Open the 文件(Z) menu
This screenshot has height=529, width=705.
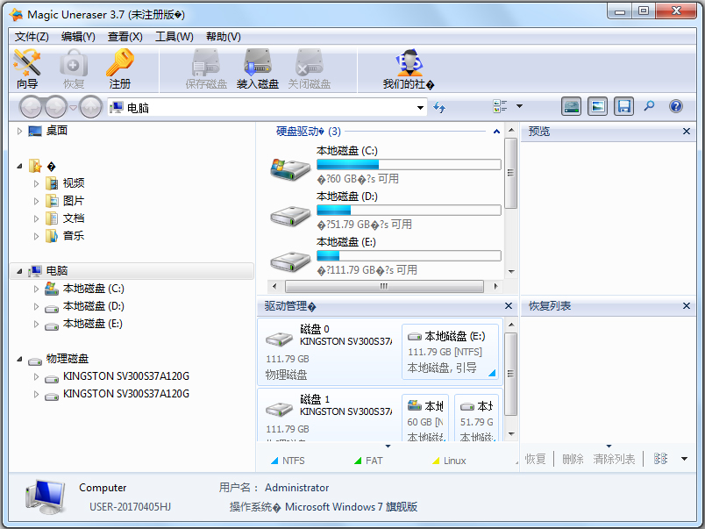pyautogui.click(x=32, y=37)
